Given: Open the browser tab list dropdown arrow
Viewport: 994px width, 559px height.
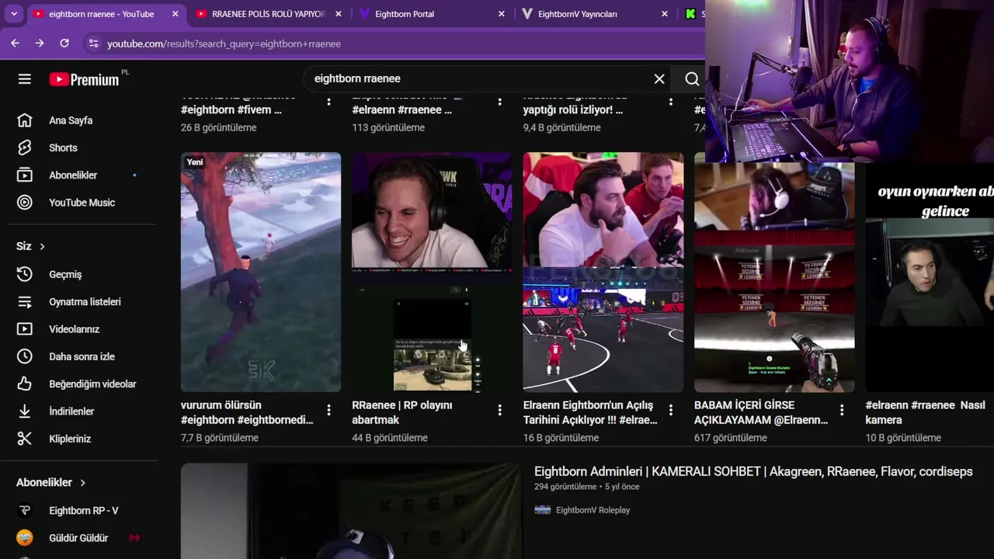Looking at the screenshot, I should coord(14,14).
